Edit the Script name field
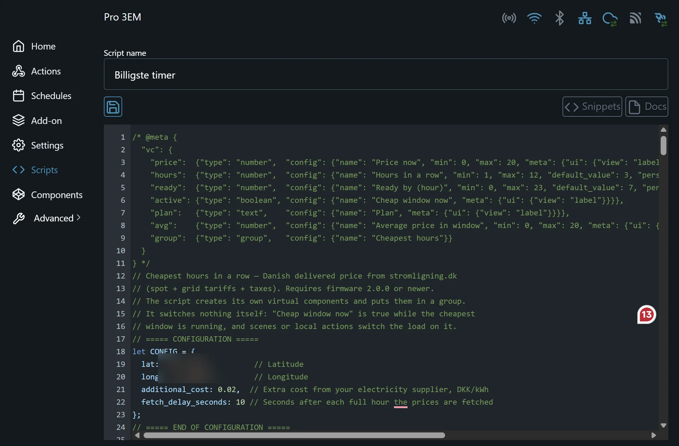 386,74
